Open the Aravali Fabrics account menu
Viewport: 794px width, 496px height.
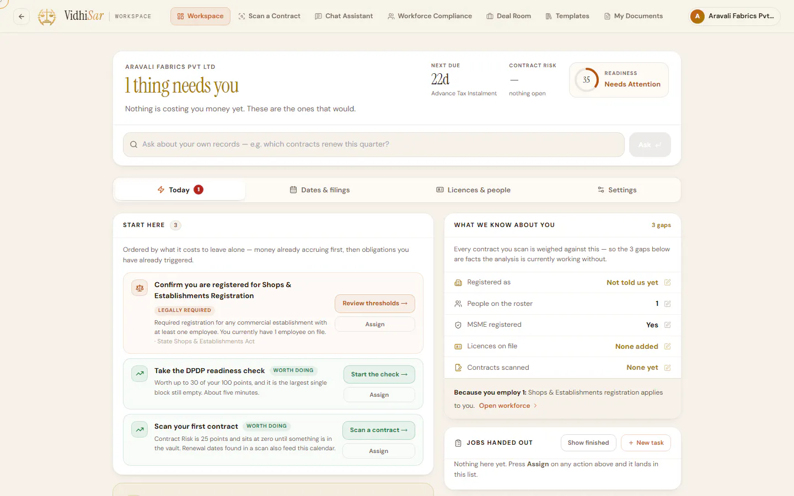pyautogui.click(x=733, y=17)
